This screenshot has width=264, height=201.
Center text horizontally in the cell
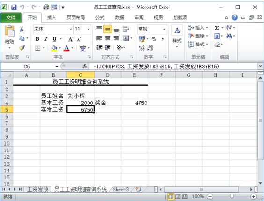tap(108, 38)
